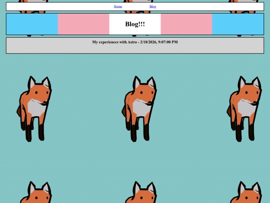
Task: Open the Home navigation link
Action: pos(118,7)
